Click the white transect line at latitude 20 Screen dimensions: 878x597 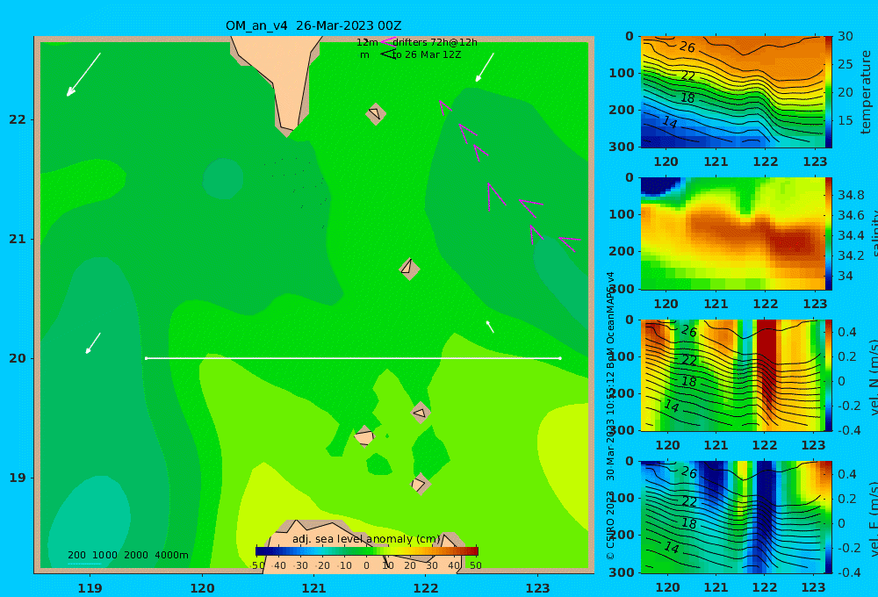pyautogui.click(x=353, y=358)
